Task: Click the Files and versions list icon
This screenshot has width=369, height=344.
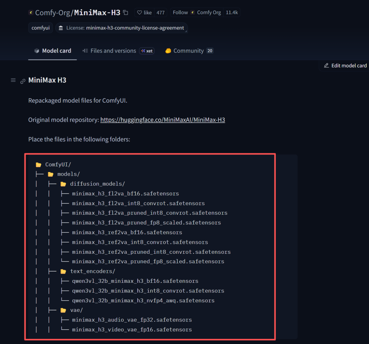Action: [85, 51]
